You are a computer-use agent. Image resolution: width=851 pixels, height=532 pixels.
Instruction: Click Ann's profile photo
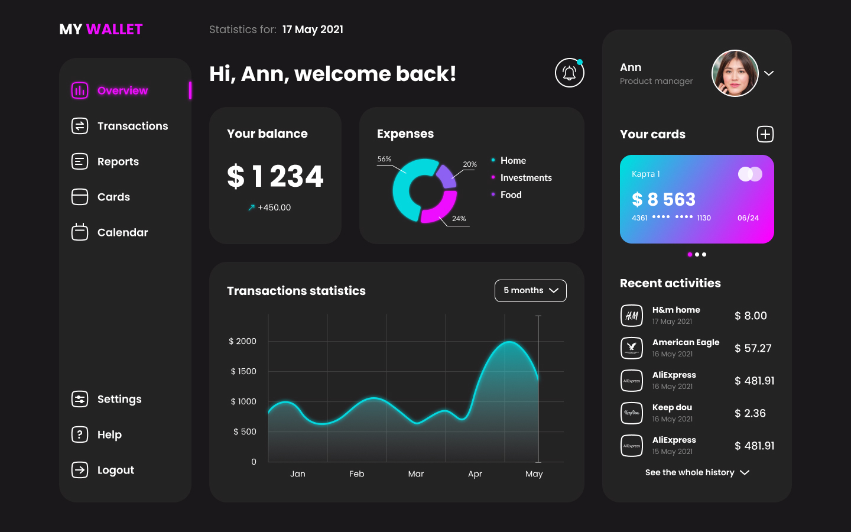tap(735, 73)
